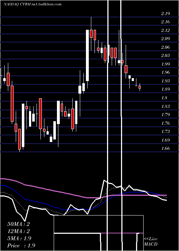
Task: Click the 50MA : 2 readout
Action: (x=18, y=224)
